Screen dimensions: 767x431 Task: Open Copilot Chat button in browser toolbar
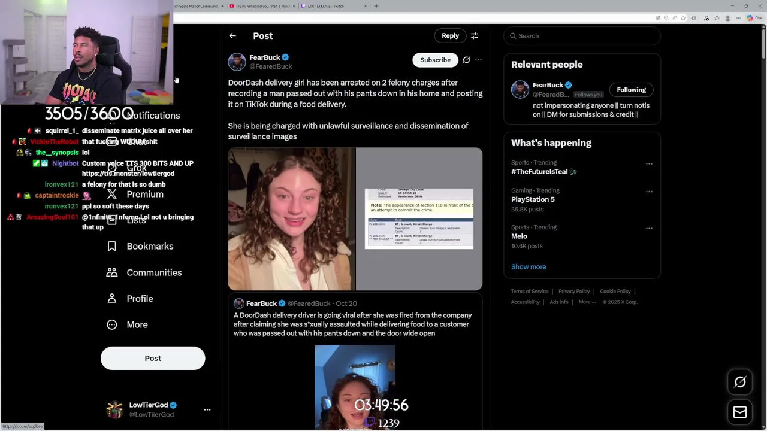coord(754,18)
